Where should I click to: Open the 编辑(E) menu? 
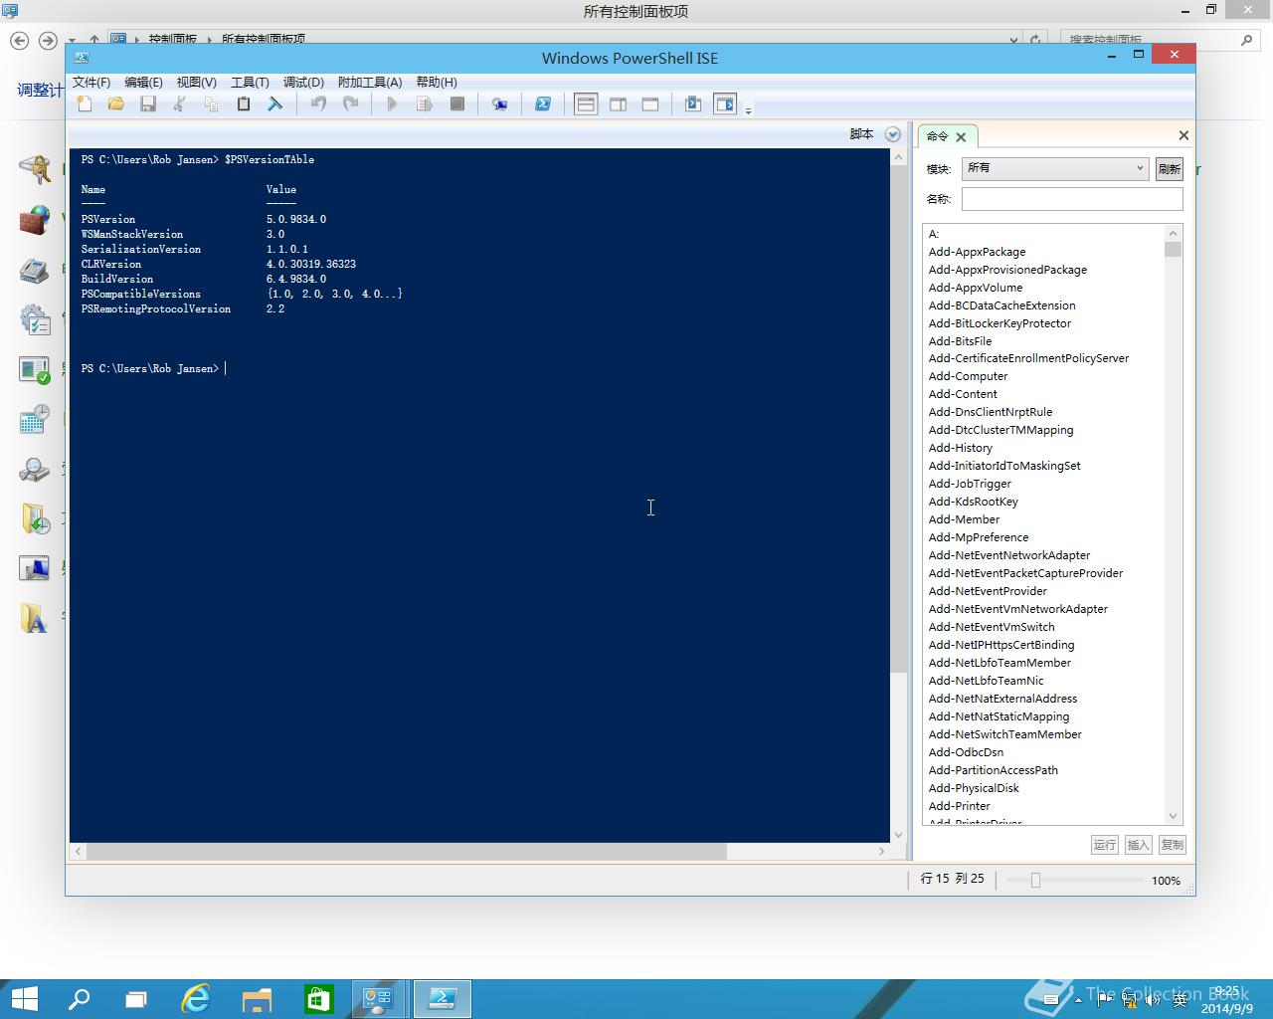(x=143, y=82)
